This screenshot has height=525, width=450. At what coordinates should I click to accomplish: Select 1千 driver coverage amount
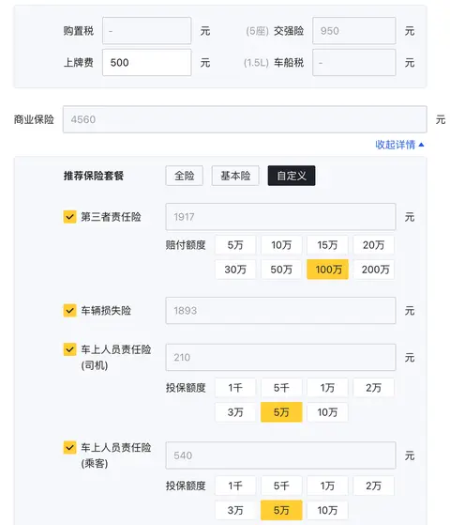coord(235,388)
